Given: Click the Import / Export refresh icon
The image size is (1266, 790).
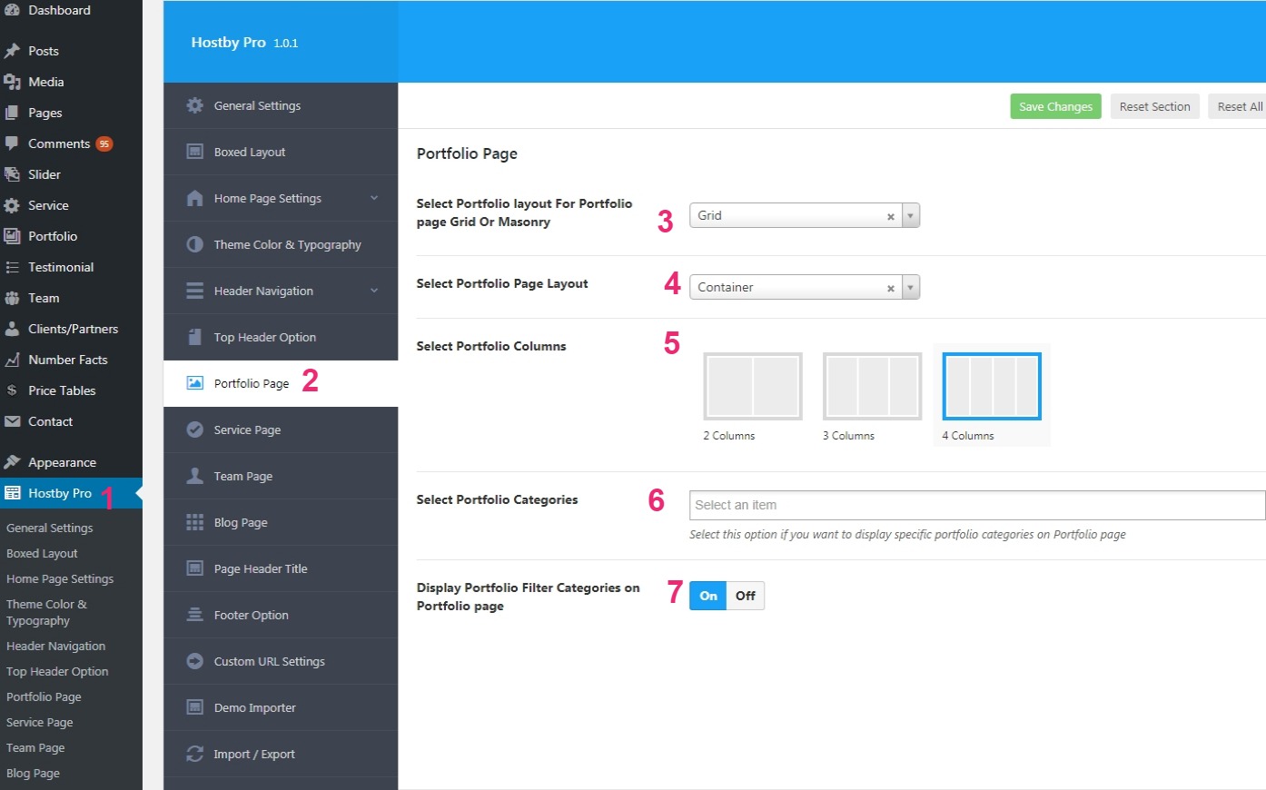Looking at the screenshot, I should (194, 754).
